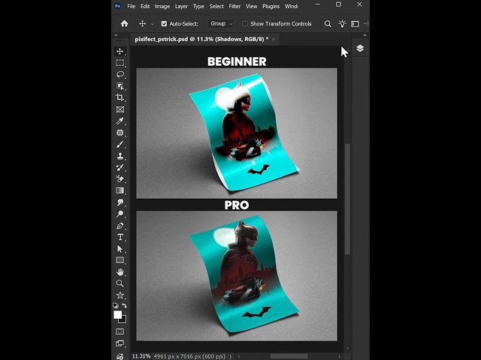The width and height of the screenshot is (481, 360).
Task: Click the Home button in options bar
Action: 124,23
